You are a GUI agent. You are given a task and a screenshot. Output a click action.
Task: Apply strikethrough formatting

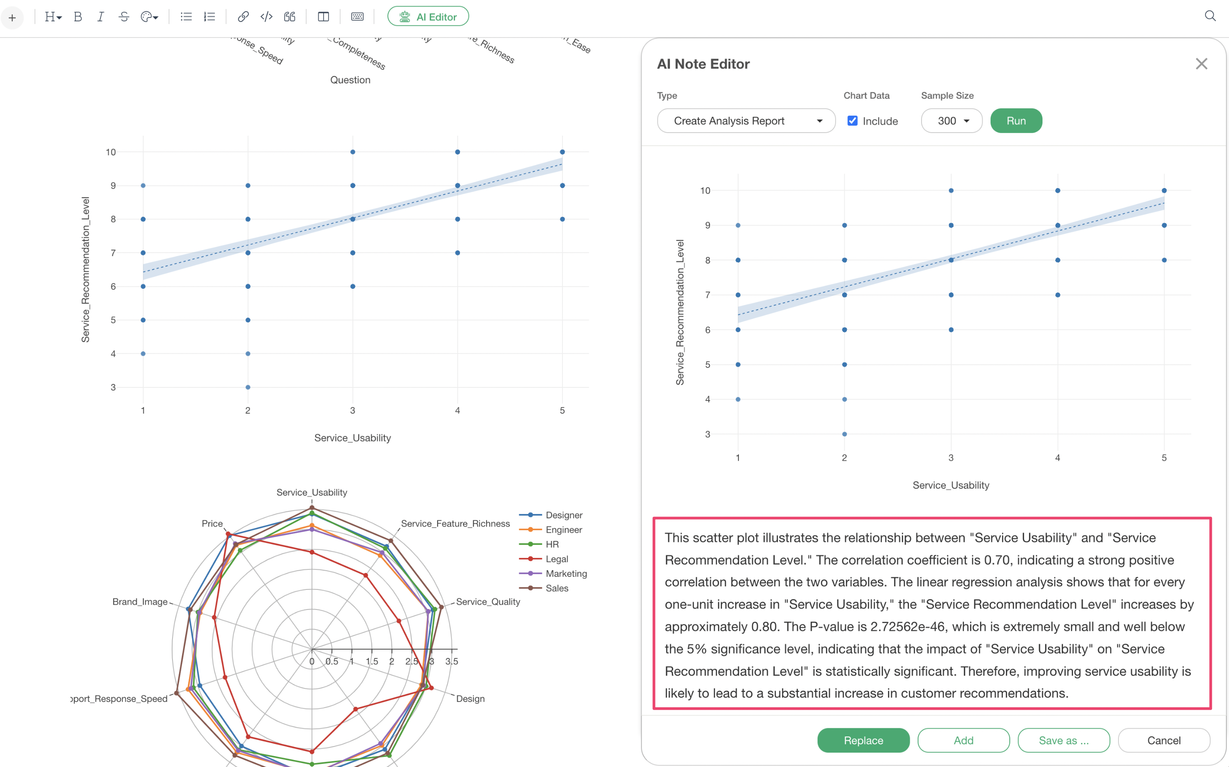click(x=124, y=17)
